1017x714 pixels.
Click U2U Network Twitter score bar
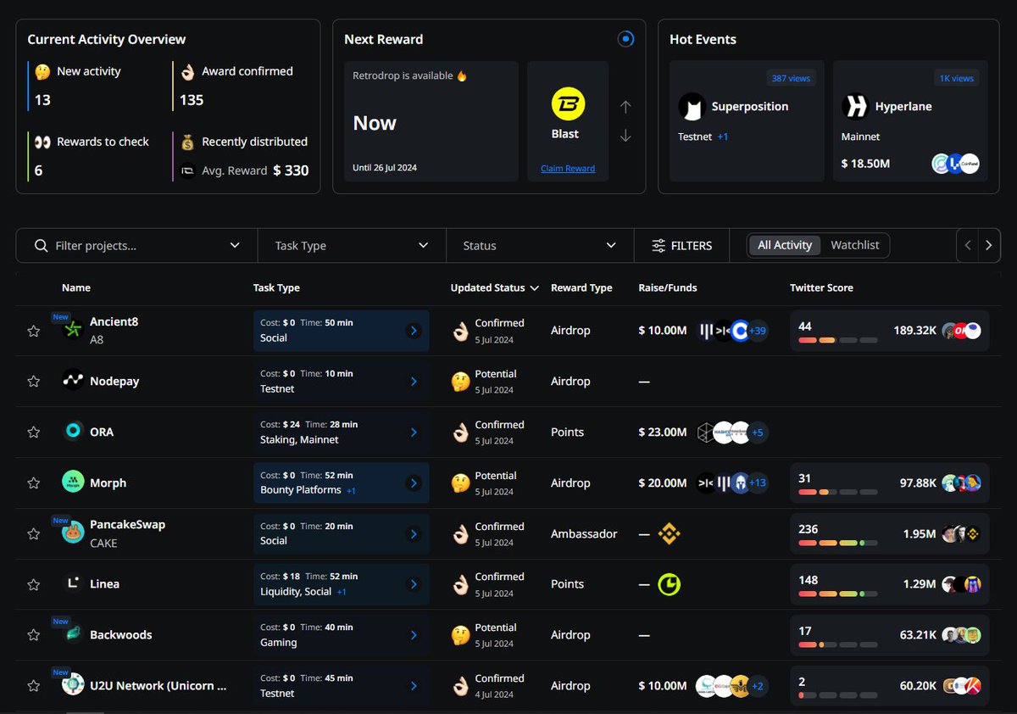838,695
